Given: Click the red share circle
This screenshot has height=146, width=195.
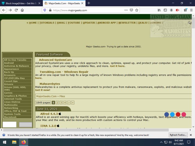Looking at the screenshot, I should 178,114.
